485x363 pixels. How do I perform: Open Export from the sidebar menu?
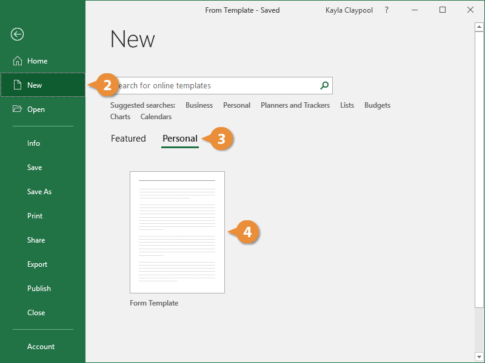[x=37, y=264]
